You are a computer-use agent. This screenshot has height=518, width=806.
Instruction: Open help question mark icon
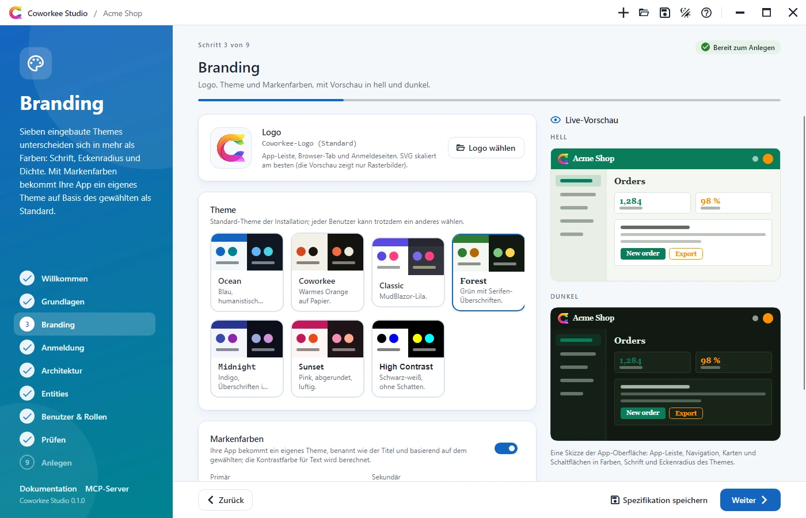pyautogui.click(x=706, y=13)
